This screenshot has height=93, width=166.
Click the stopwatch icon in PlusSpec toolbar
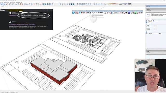click(137, 13)
